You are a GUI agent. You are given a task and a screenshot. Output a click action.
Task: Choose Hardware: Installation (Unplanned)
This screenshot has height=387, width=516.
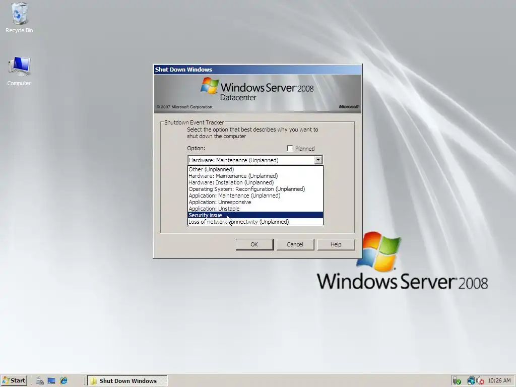point(255,182)
